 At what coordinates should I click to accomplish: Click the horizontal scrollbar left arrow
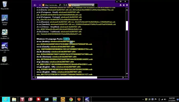coord(35,78)
